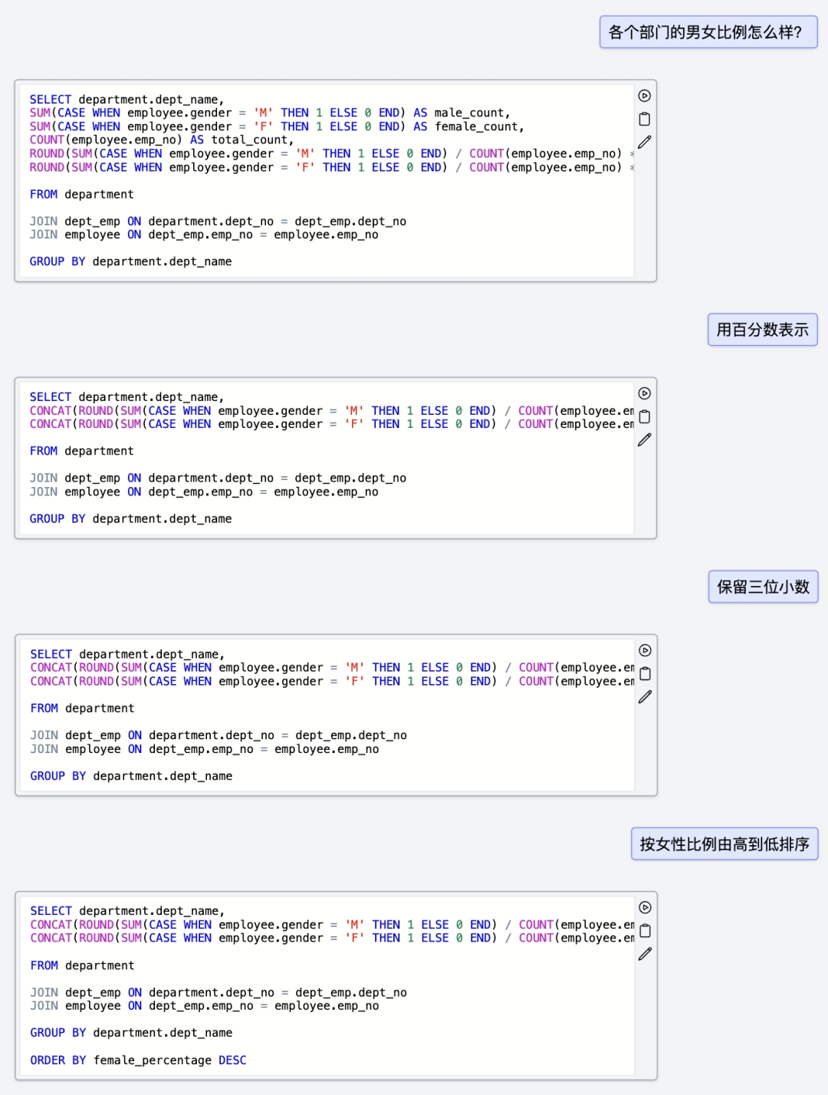This screenshot has height=1095, width=828.
Task: Click SELECT line in query below 用百分数表示
Action: click(127, 396)
